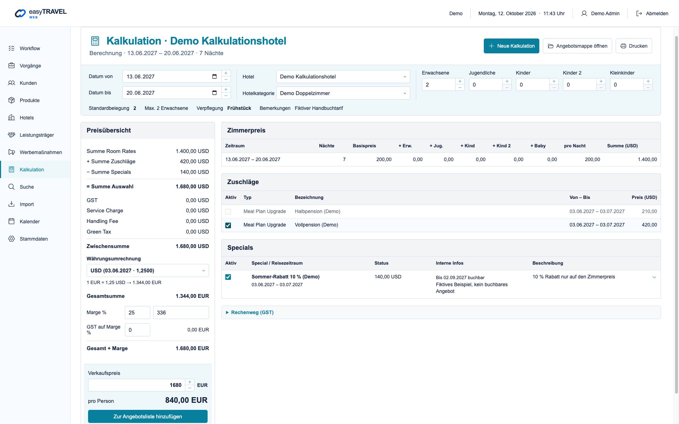Open Stammdaten in the sidebar
Image resolution: width=679 pixels, height=424 pixels.
35,239
